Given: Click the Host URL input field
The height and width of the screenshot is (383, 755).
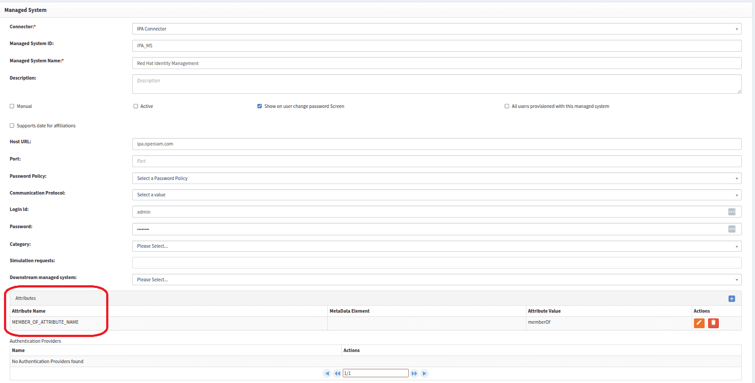Looking at the screenshot, I should [x=437, y=144].
